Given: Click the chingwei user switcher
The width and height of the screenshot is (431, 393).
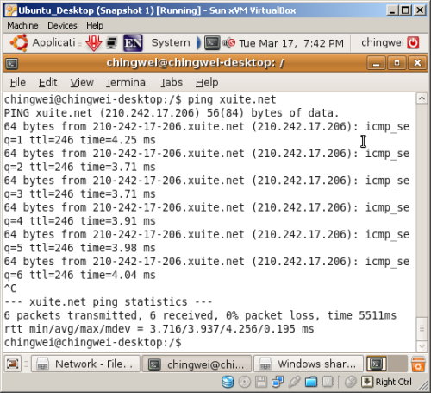Looking at the screenshot, I should click(383, 42).
